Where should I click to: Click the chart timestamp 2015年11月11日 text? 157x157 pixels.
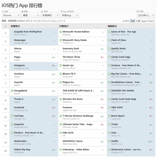click(x=49, y=21)
